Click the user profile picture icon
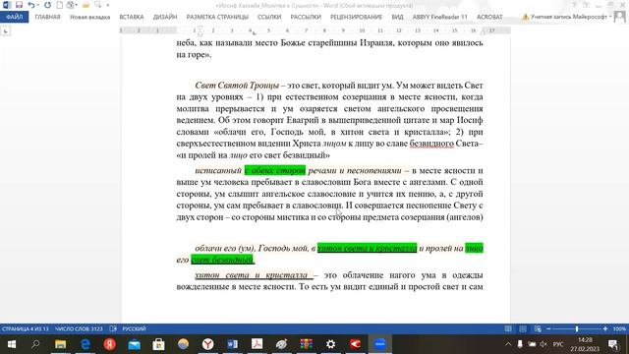The height and width of the screenshot is (354, 629). coord(620,17)
